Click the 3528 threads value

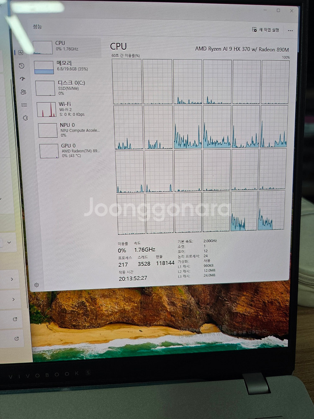pos(144,264)
